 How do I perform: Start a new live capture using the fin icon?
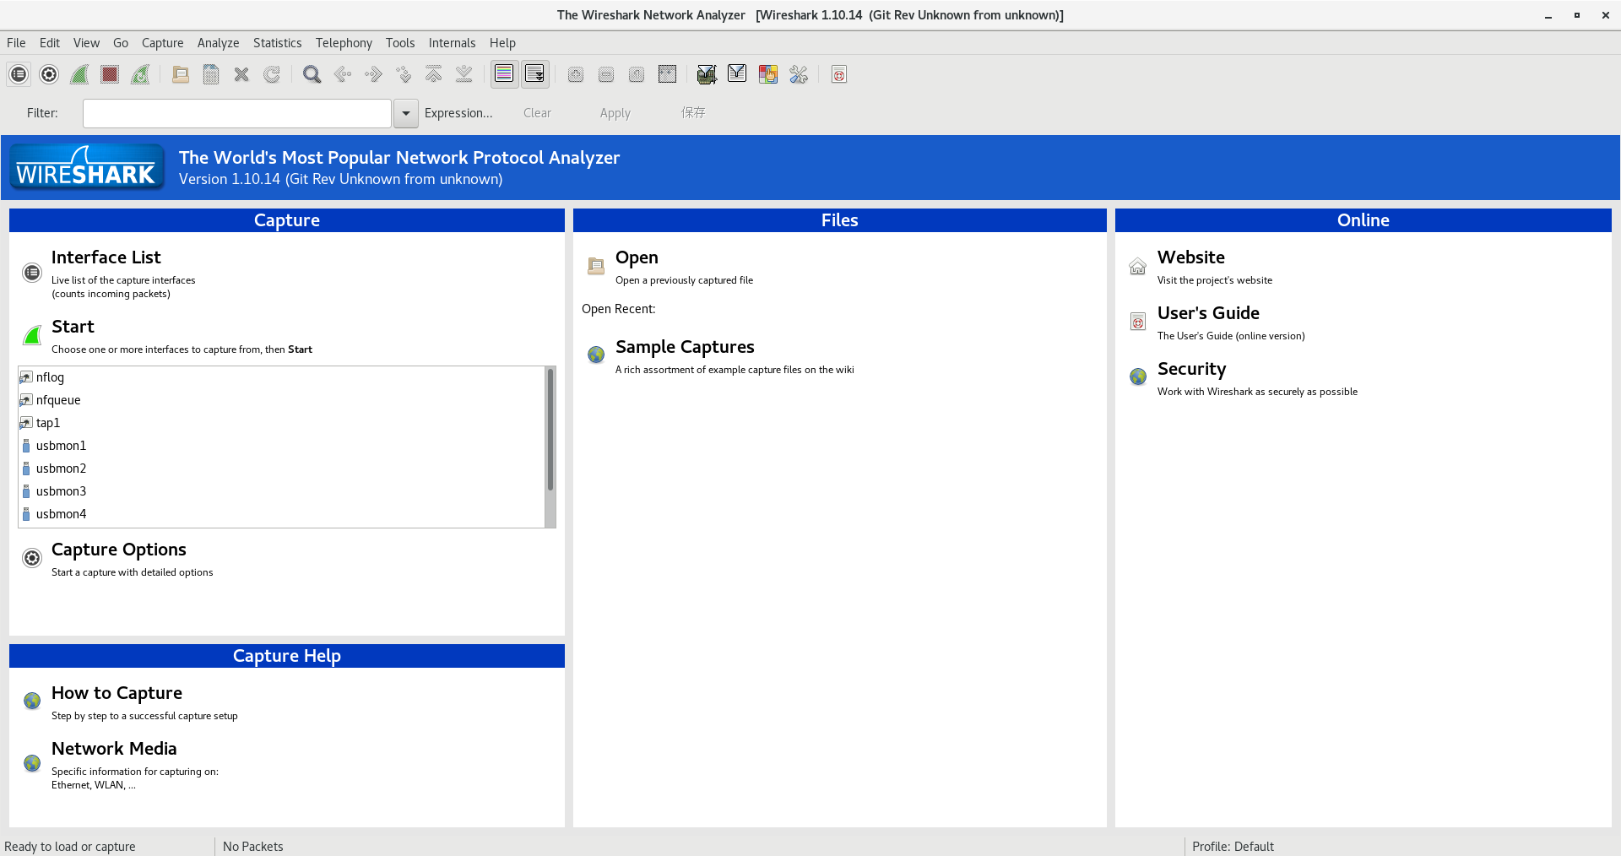[x=79, y=74]
